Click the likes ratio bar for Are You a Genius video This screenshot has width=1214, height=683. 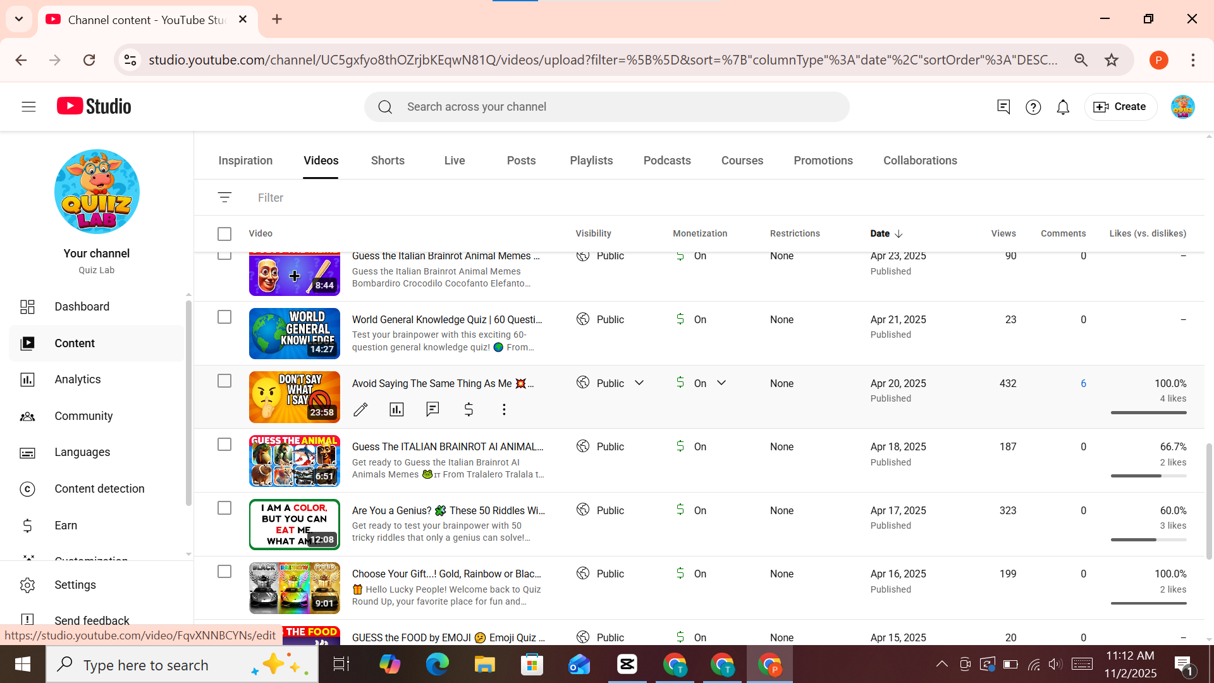pyautogui.click(x=1148, y=539)
